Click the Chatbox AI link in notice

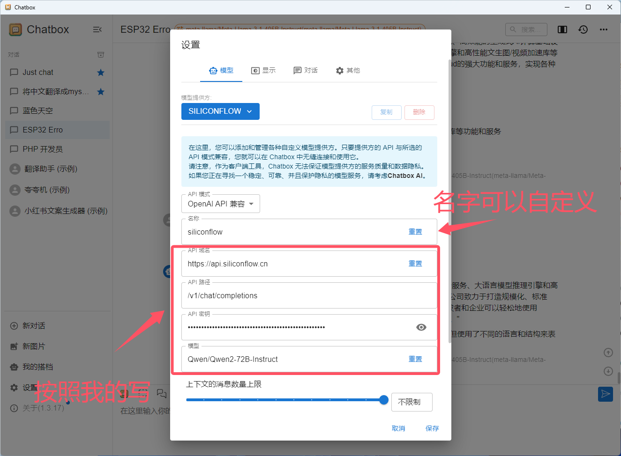(x=406, y=176)
